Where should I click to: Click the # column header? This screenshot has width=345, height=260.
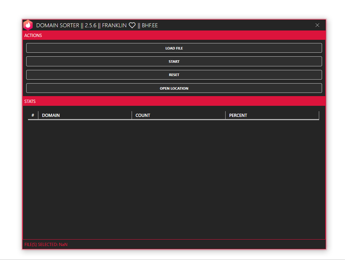(x=33, y=115)
